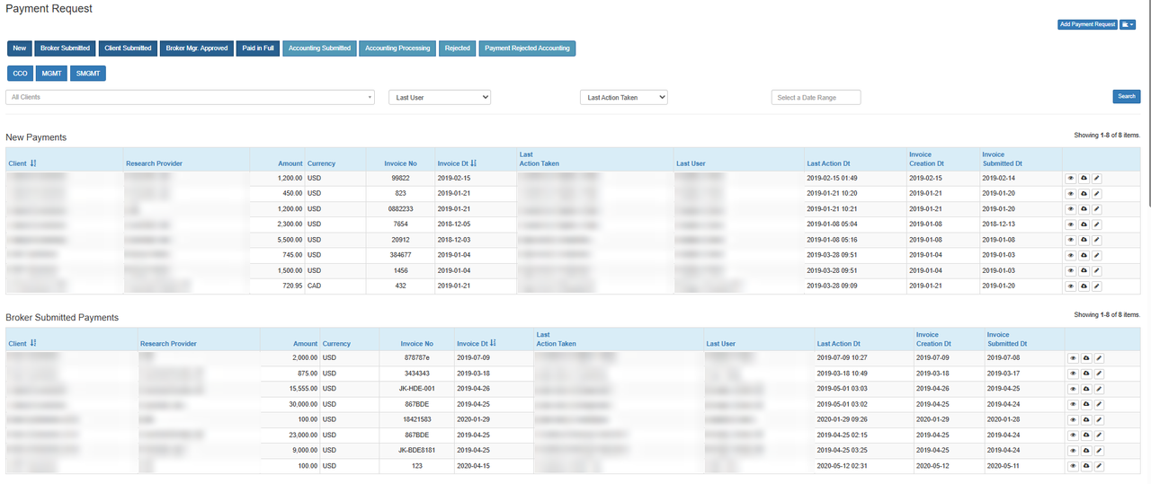Viewport: 1151px width, 484px height.
Task: View invoice 7654 with eye icon
Action: point(1071,224)
